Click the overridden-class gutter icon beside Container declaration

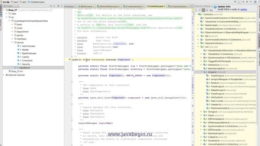point(69,60)
